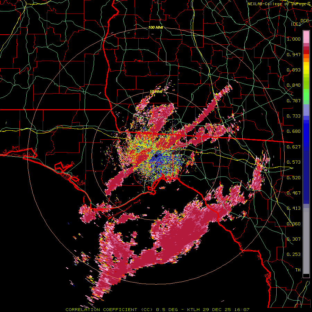Click the DCC label above the color scale
This screenshot has width=312, height=312.
(304, 20)
